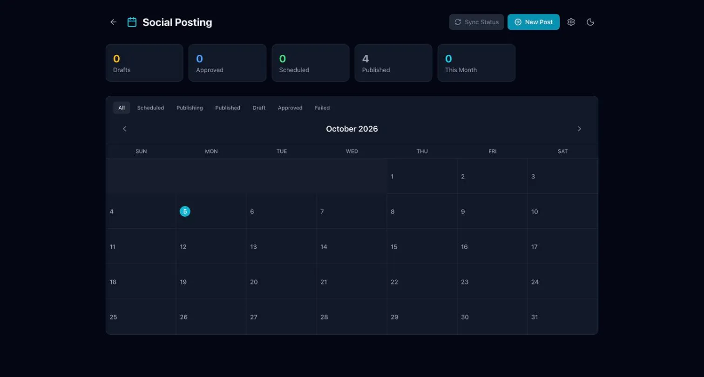Open the Scheduled stat card

[311, 63]
